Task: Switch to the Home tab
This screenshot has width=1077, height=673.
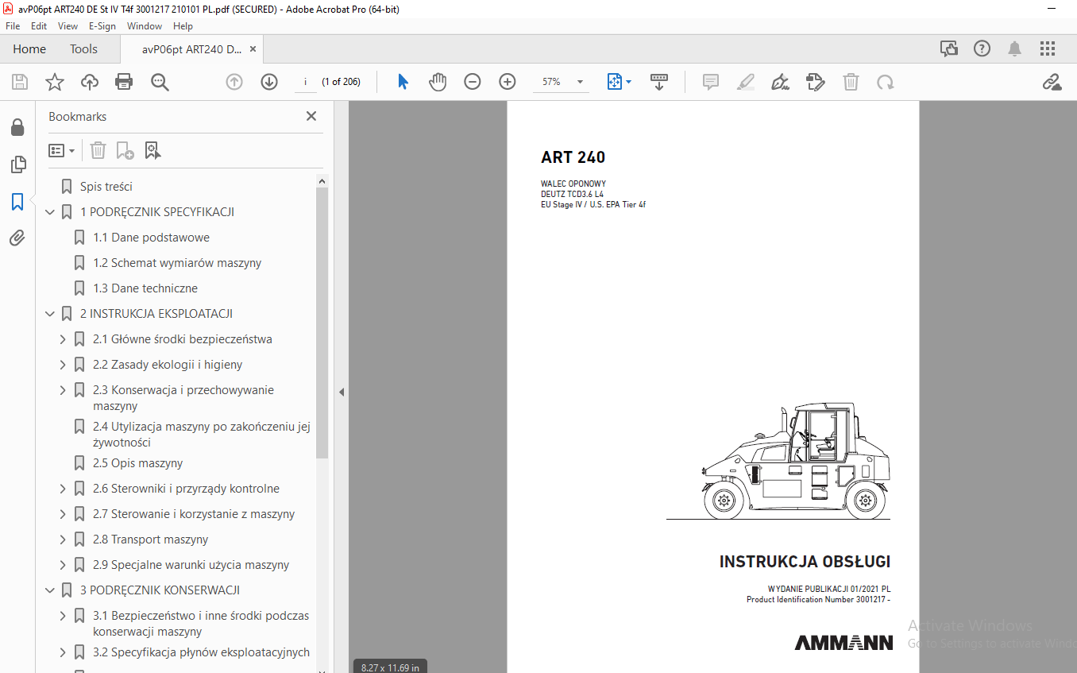Action: 29,49
